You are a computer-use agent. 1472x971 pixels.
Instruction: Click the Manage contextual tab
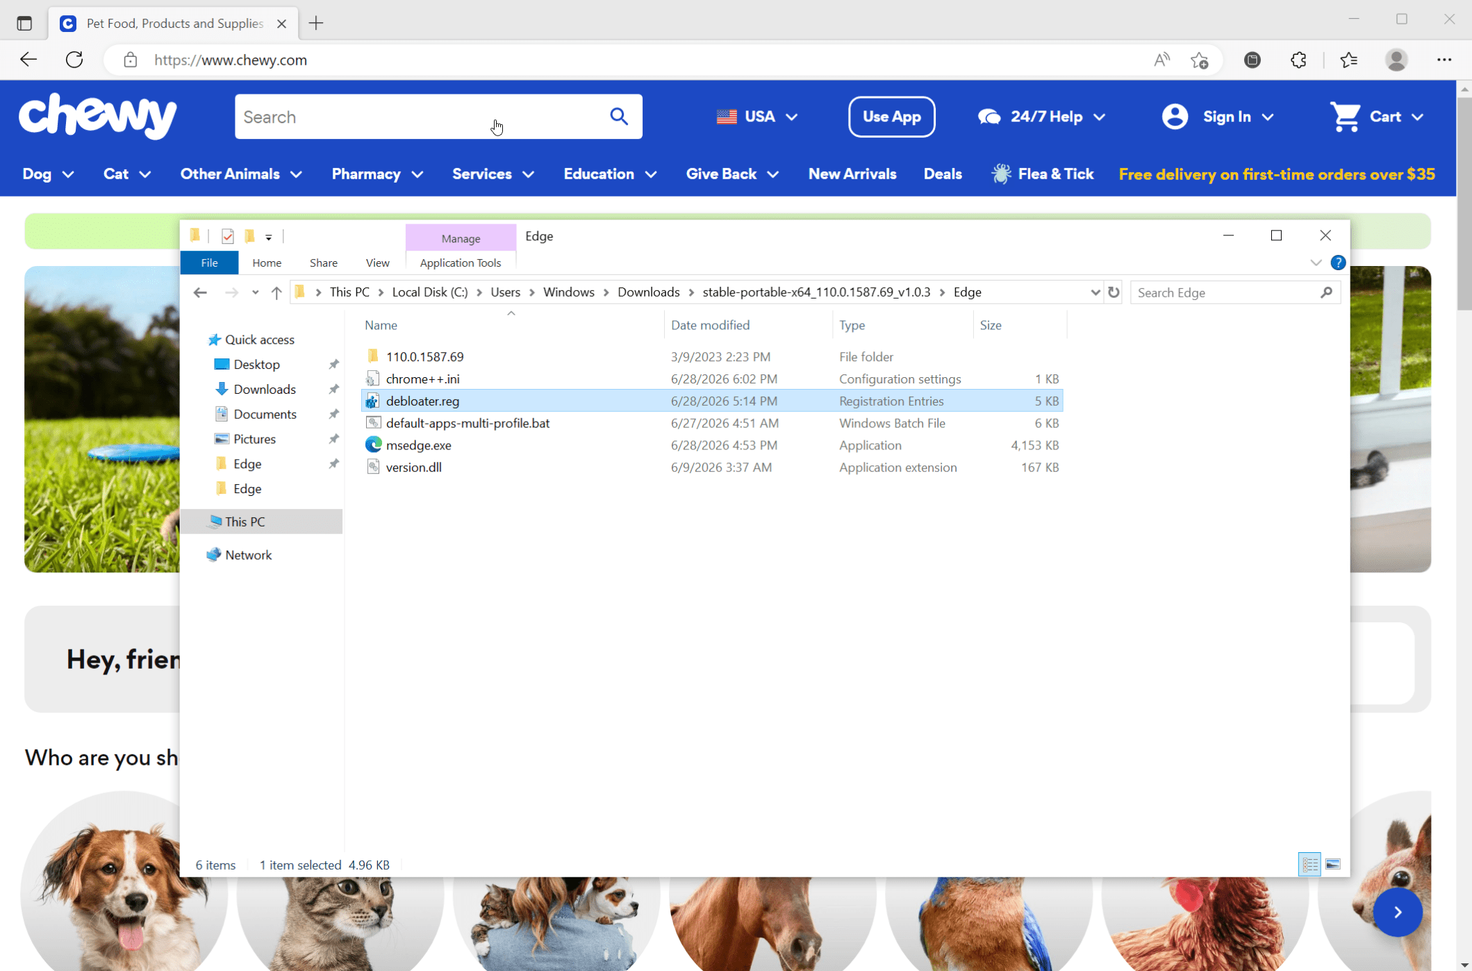click(461, 238)
